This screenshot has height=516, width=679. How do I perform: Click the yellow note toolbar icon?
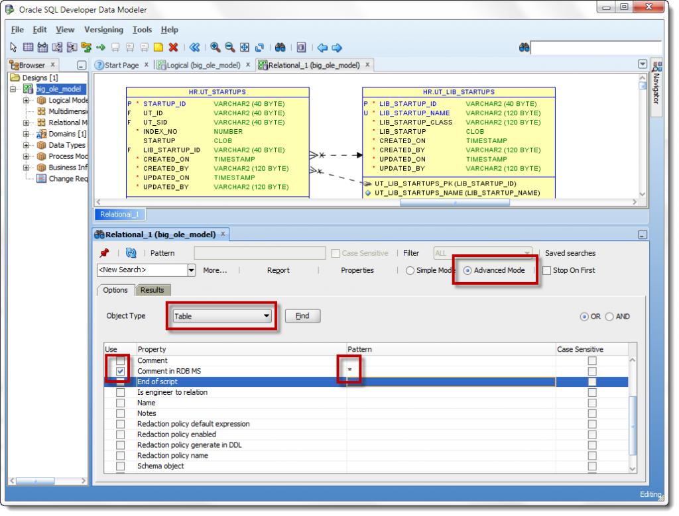158,47
